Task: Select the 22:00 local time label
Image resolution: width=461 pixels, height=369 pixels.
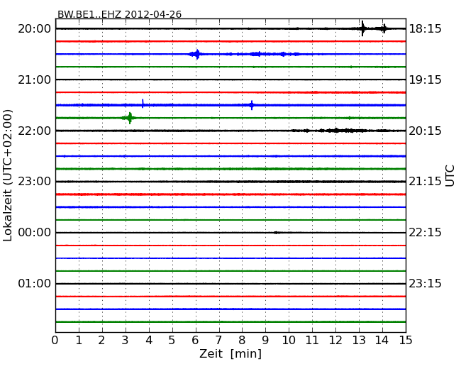Action: coord(35,131)
